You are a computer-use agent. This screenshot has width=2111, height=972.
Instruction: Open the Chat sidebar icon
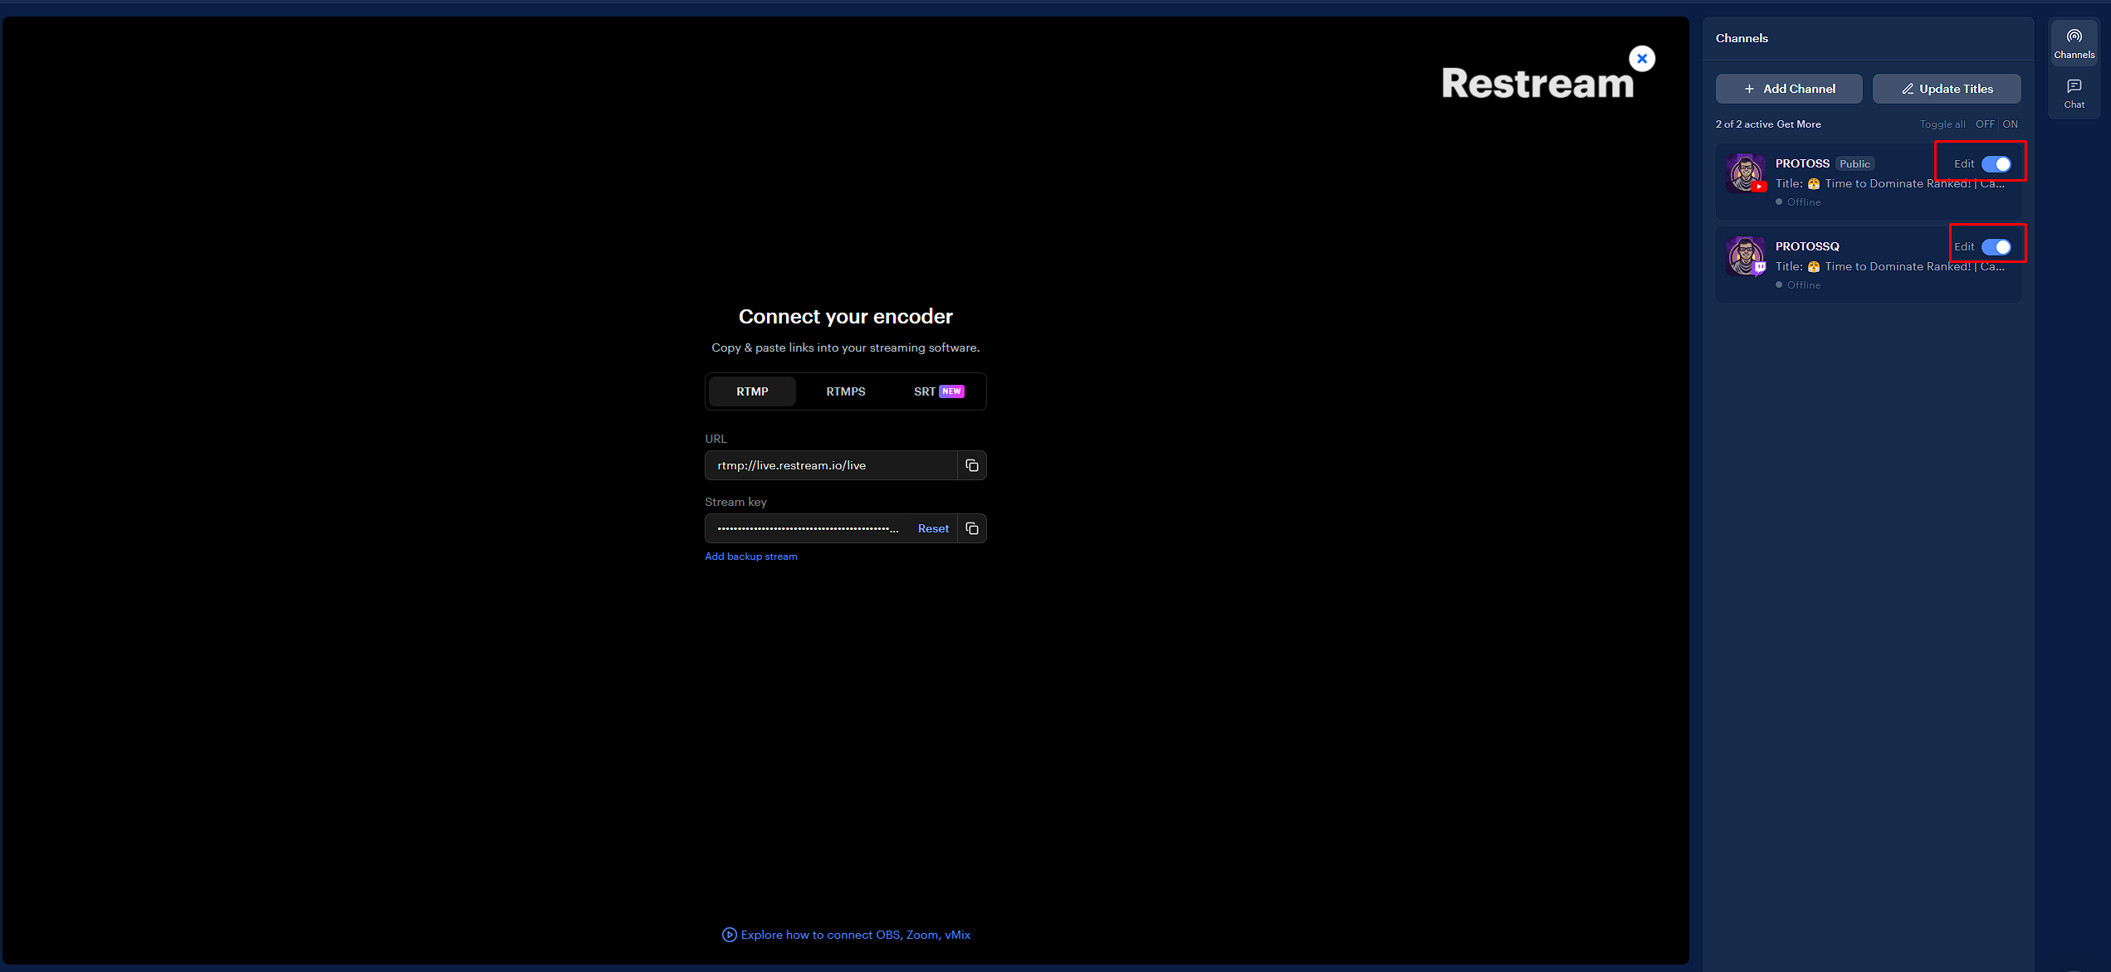tap(2074, 94)
